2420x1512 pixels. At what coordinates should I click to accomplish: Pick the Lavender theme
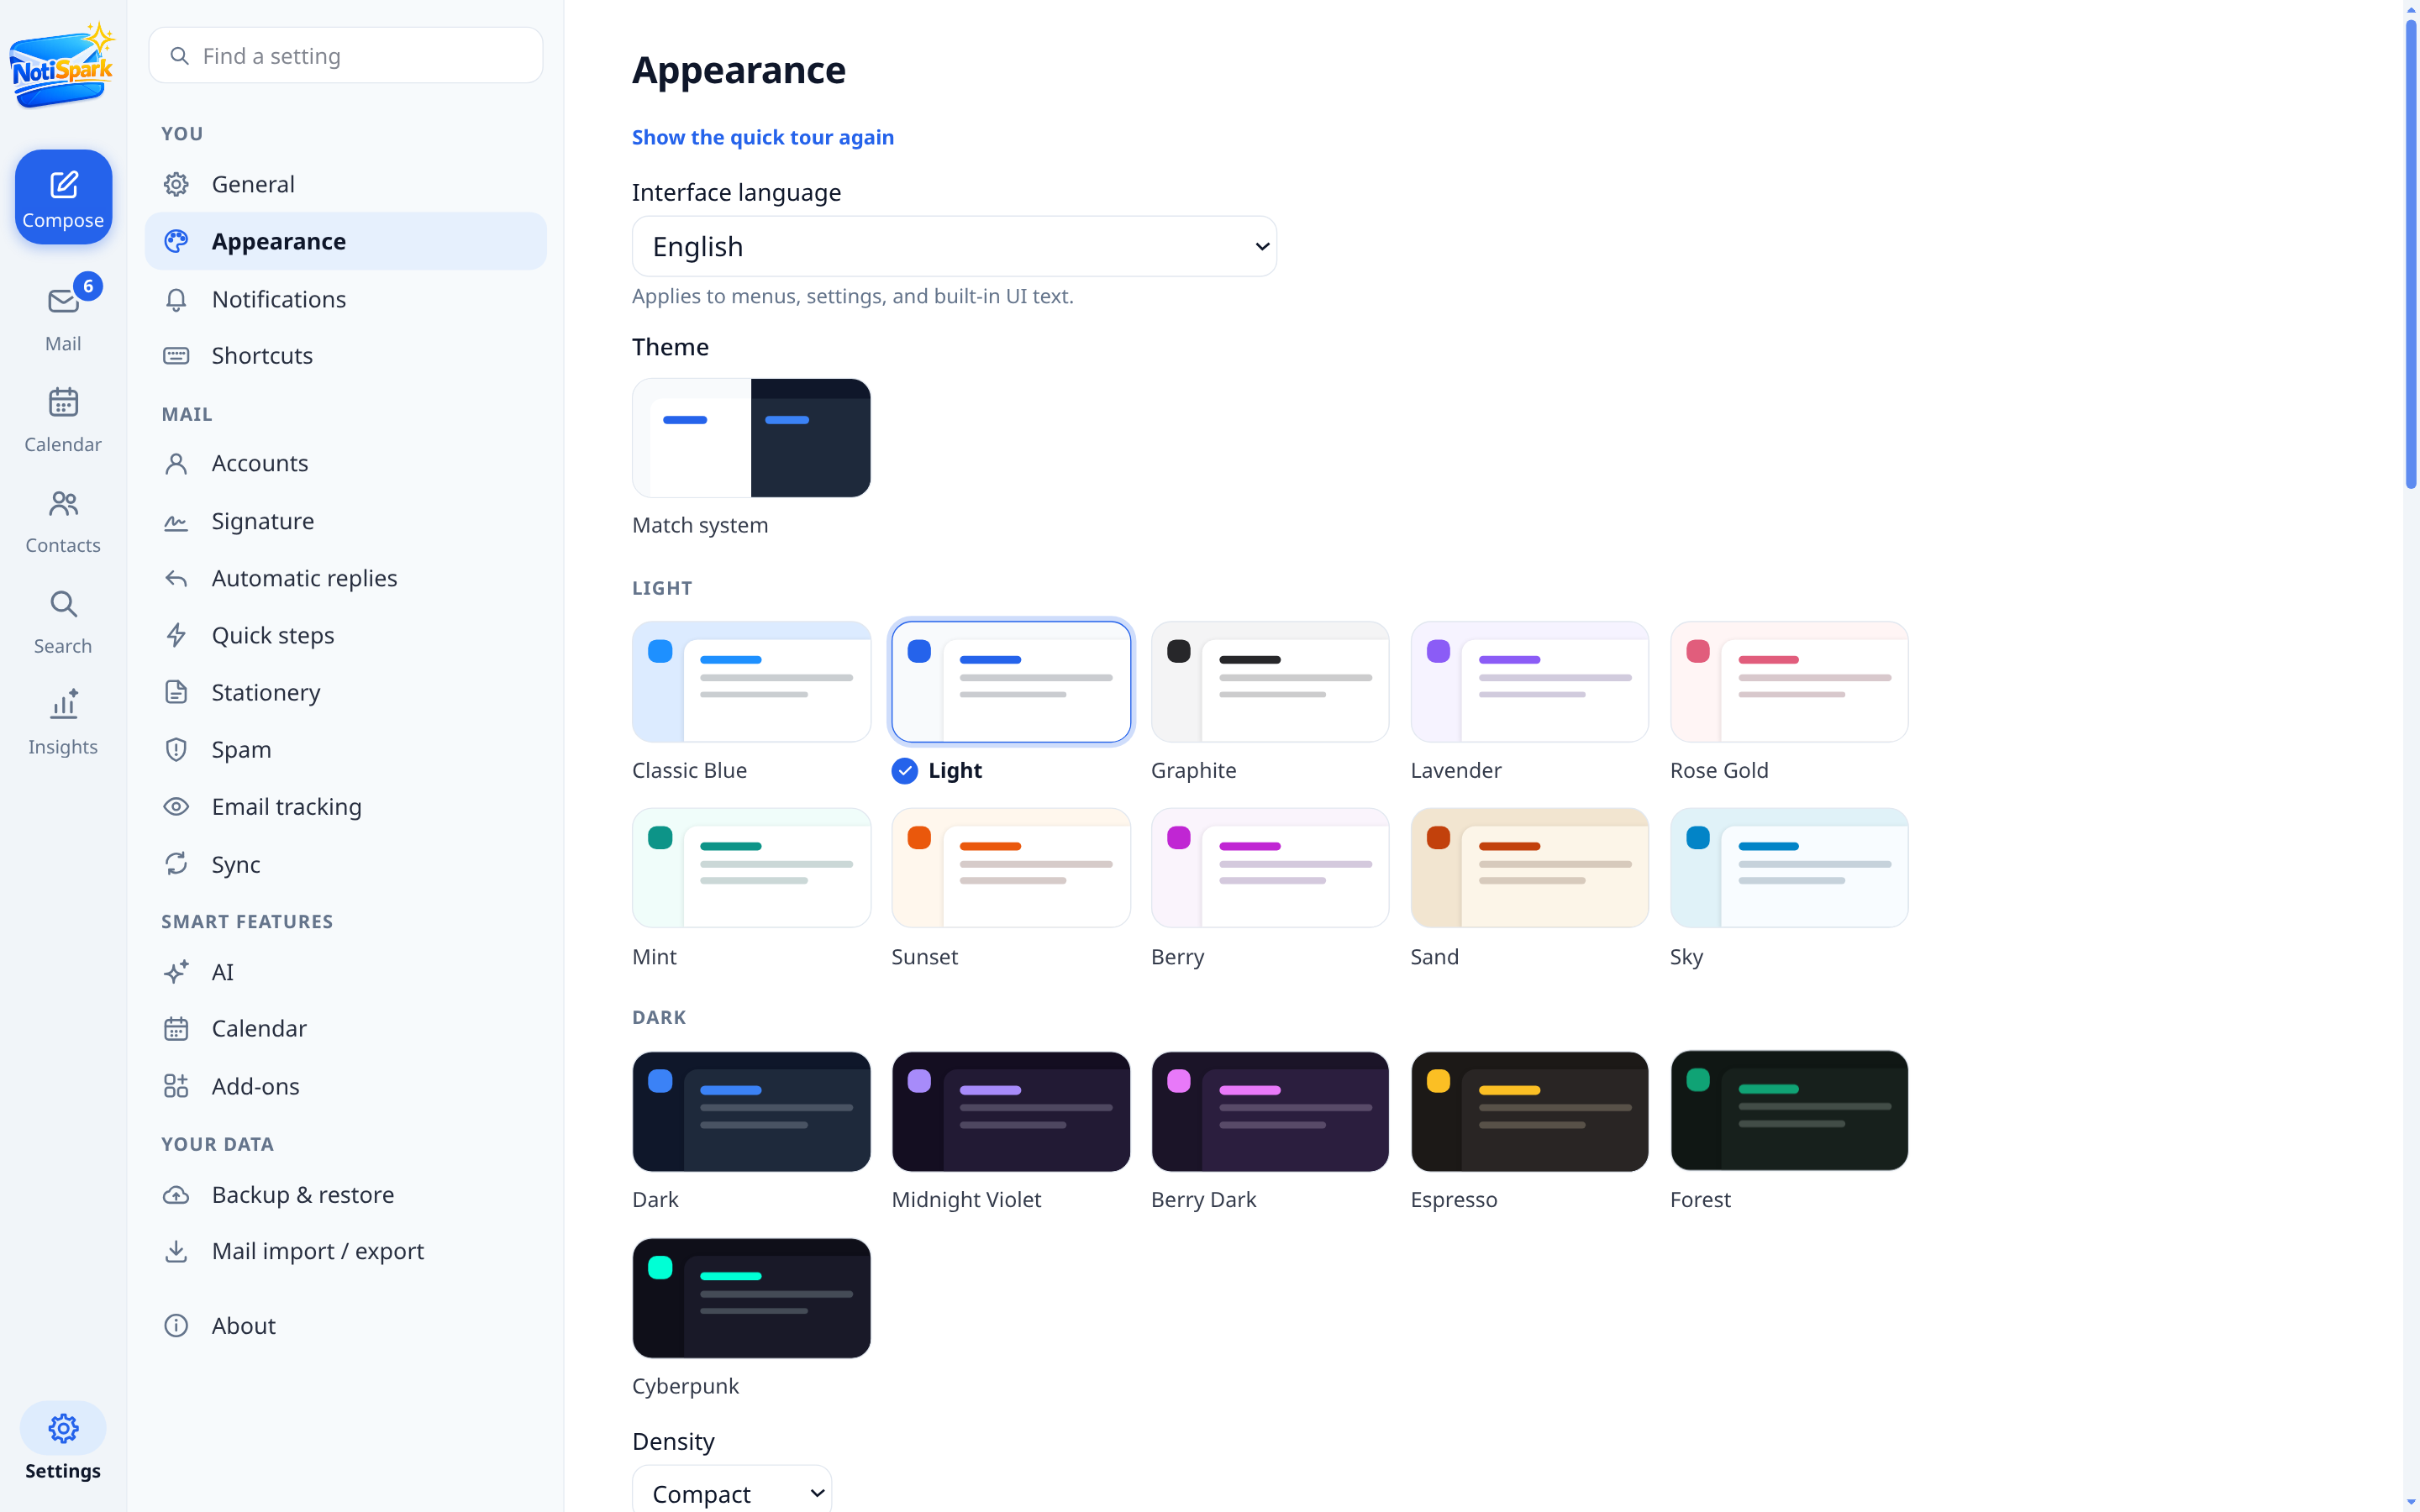[x=1529, y=682]
